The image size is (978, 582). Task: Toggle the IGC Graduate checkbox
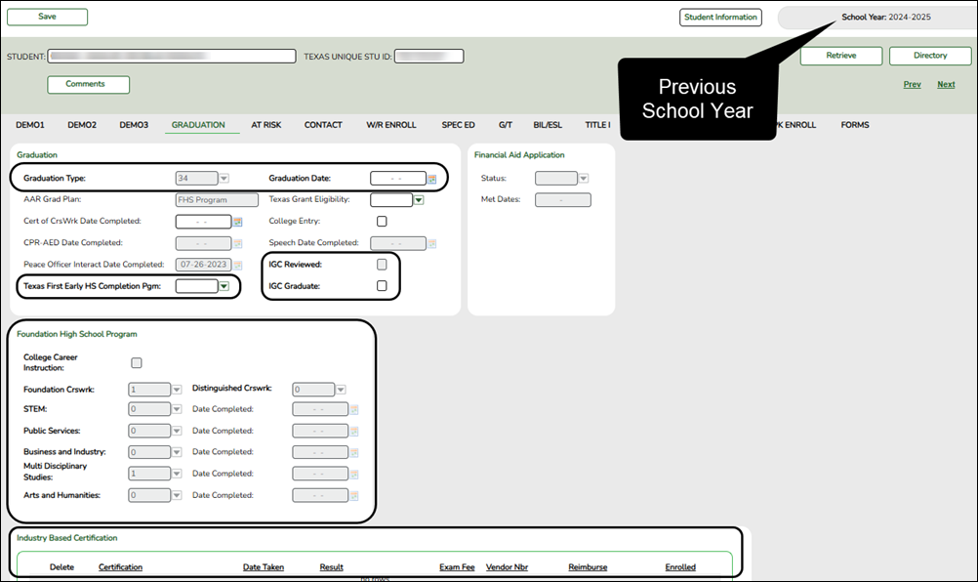coord(381,284)
